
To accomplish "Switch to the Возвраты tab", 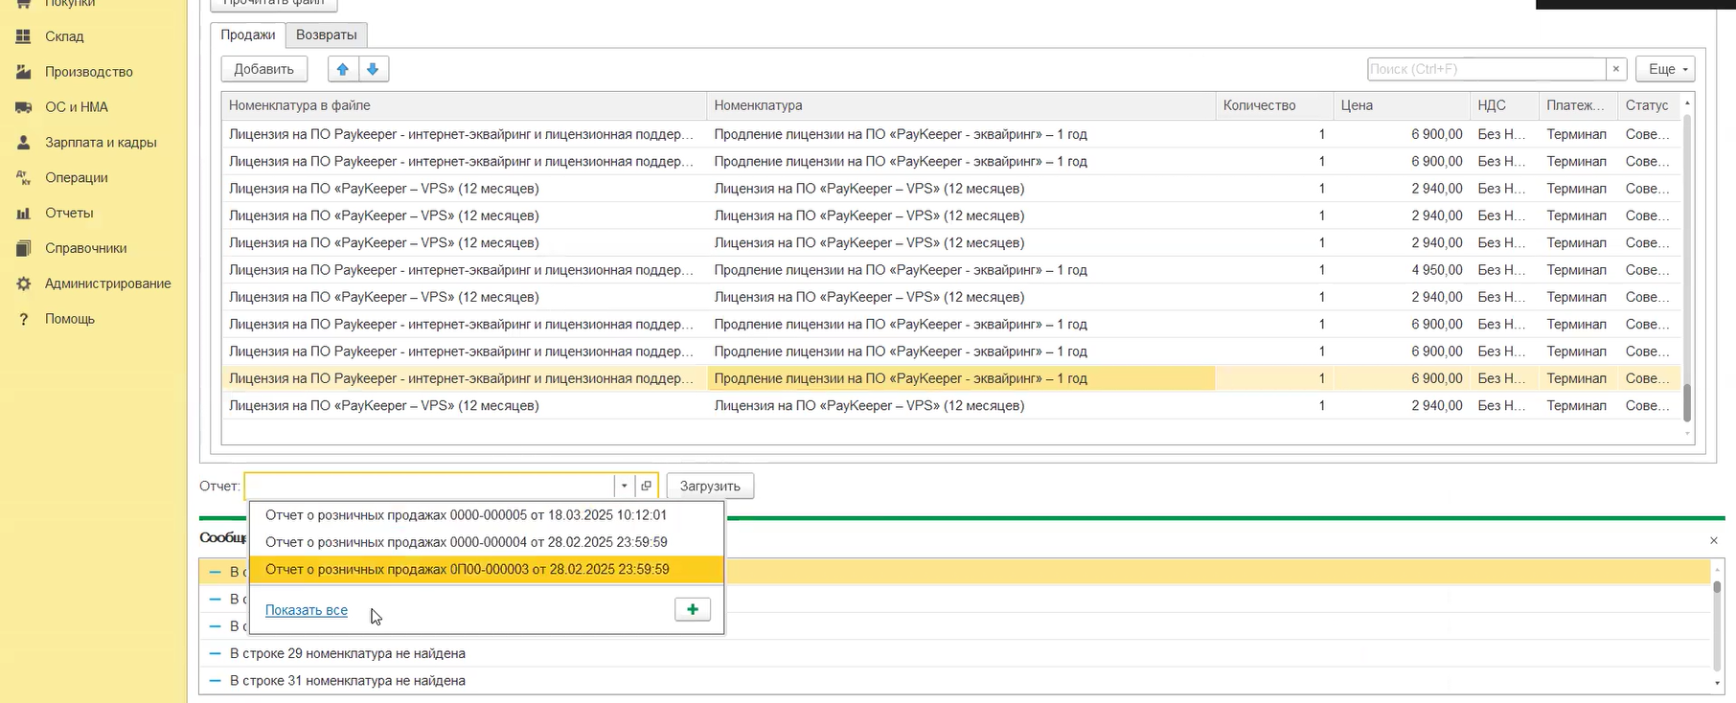I will [x=327, y=34].
